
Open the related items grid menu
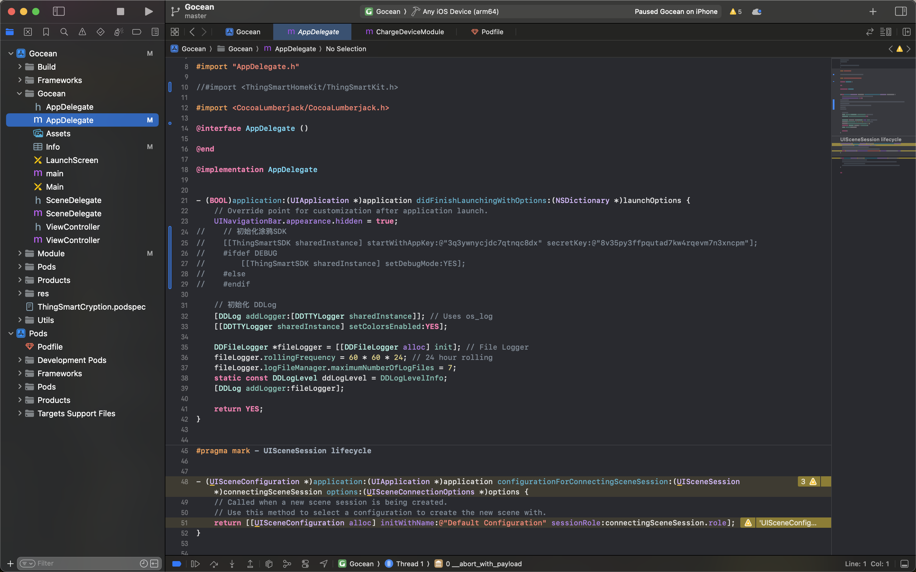click(x=175, y=32)
